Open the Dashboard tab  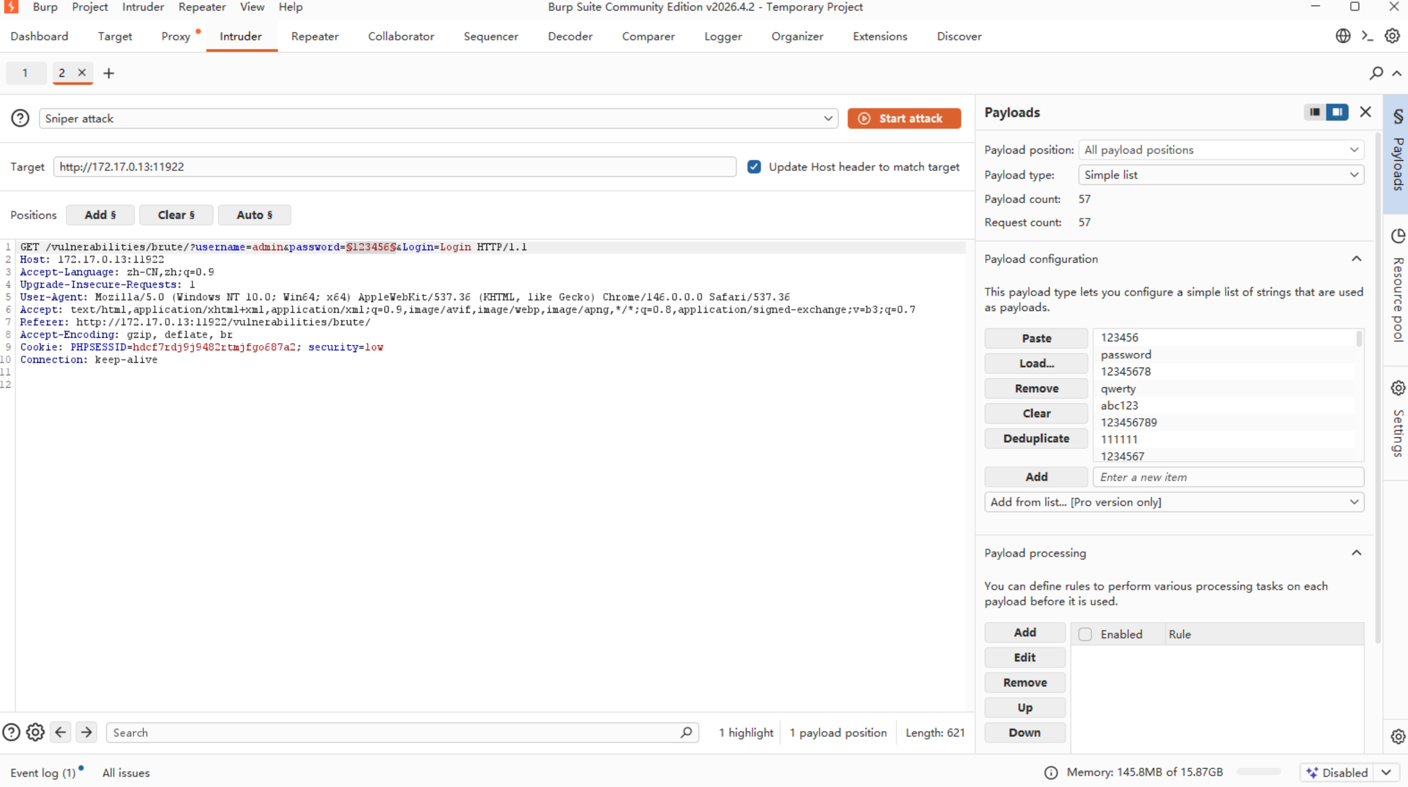point(39,36)
